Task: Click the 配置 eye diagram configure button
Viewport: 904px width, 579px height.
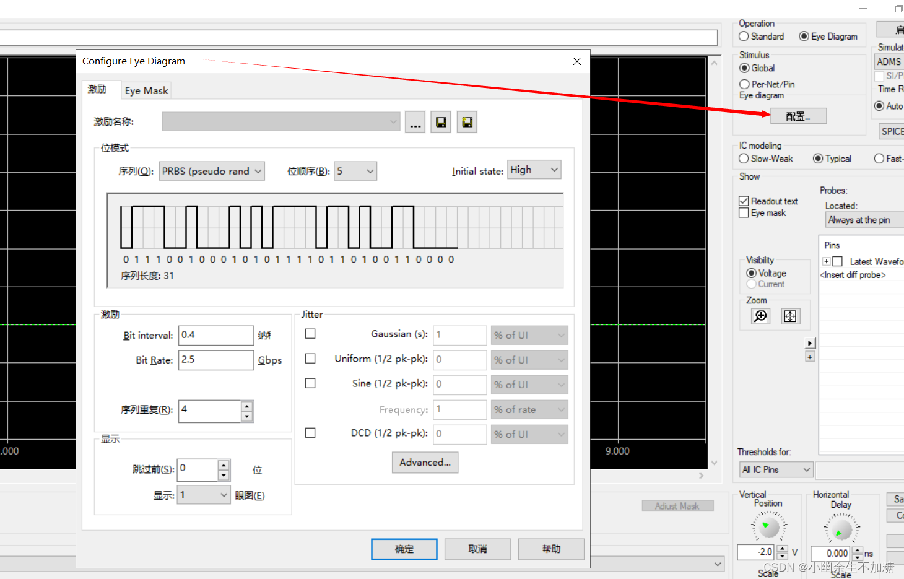Action: (x=798, y=116)
